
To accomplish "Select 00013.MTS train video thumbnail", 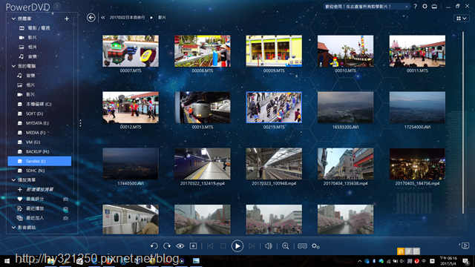I will click(202, 108).
